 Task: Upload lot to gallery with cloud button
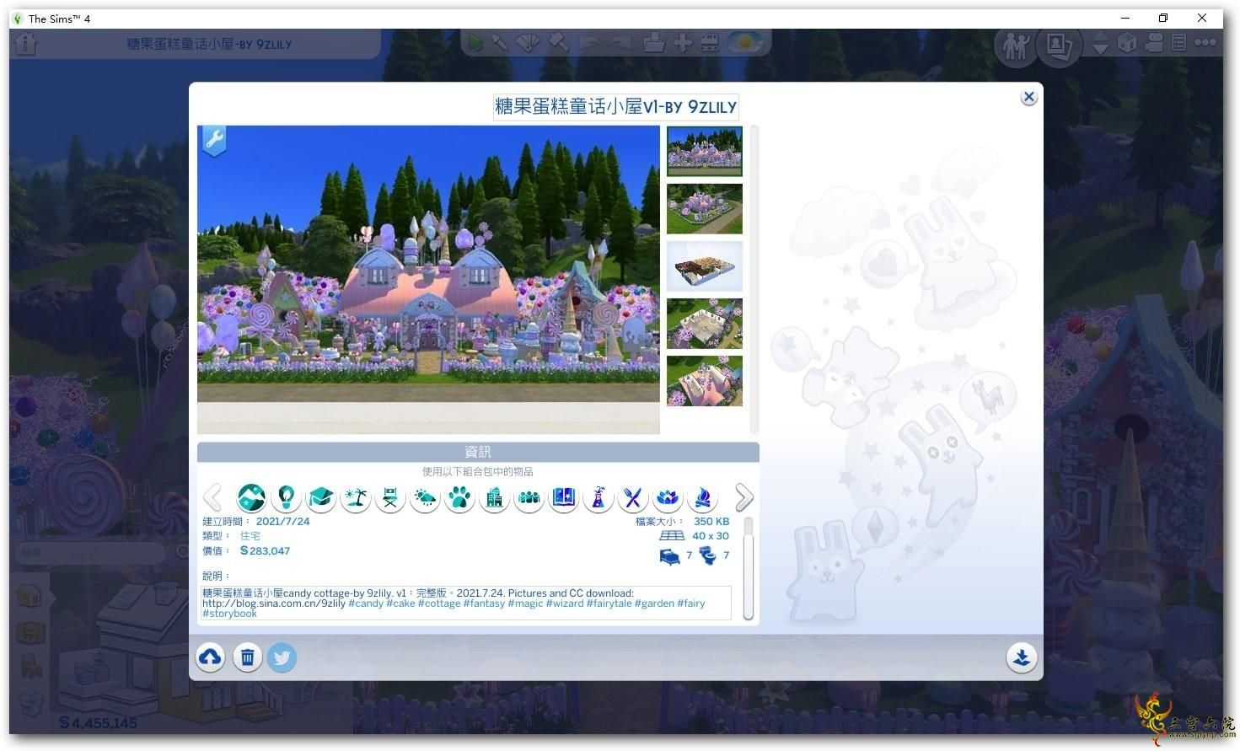point(211,657)
